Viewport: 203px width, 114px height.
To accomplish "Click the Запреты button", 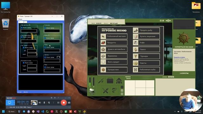I will (184, 73).
